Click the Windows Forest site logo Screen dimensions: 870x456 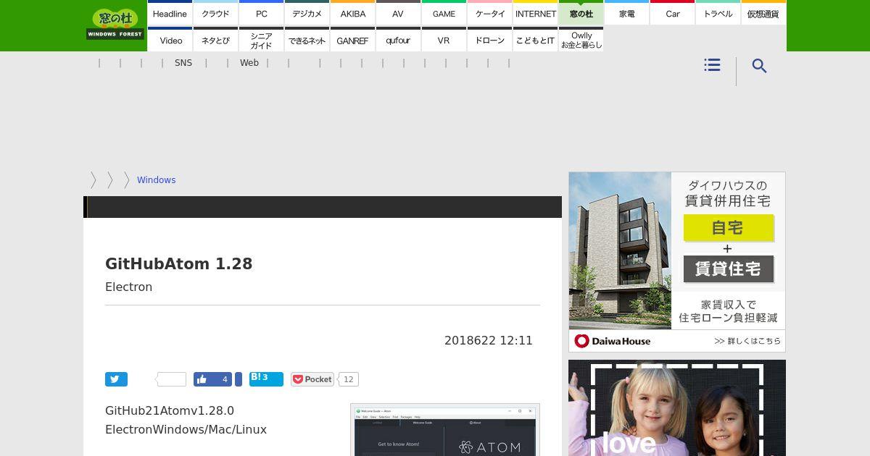(x=115, y=25)
